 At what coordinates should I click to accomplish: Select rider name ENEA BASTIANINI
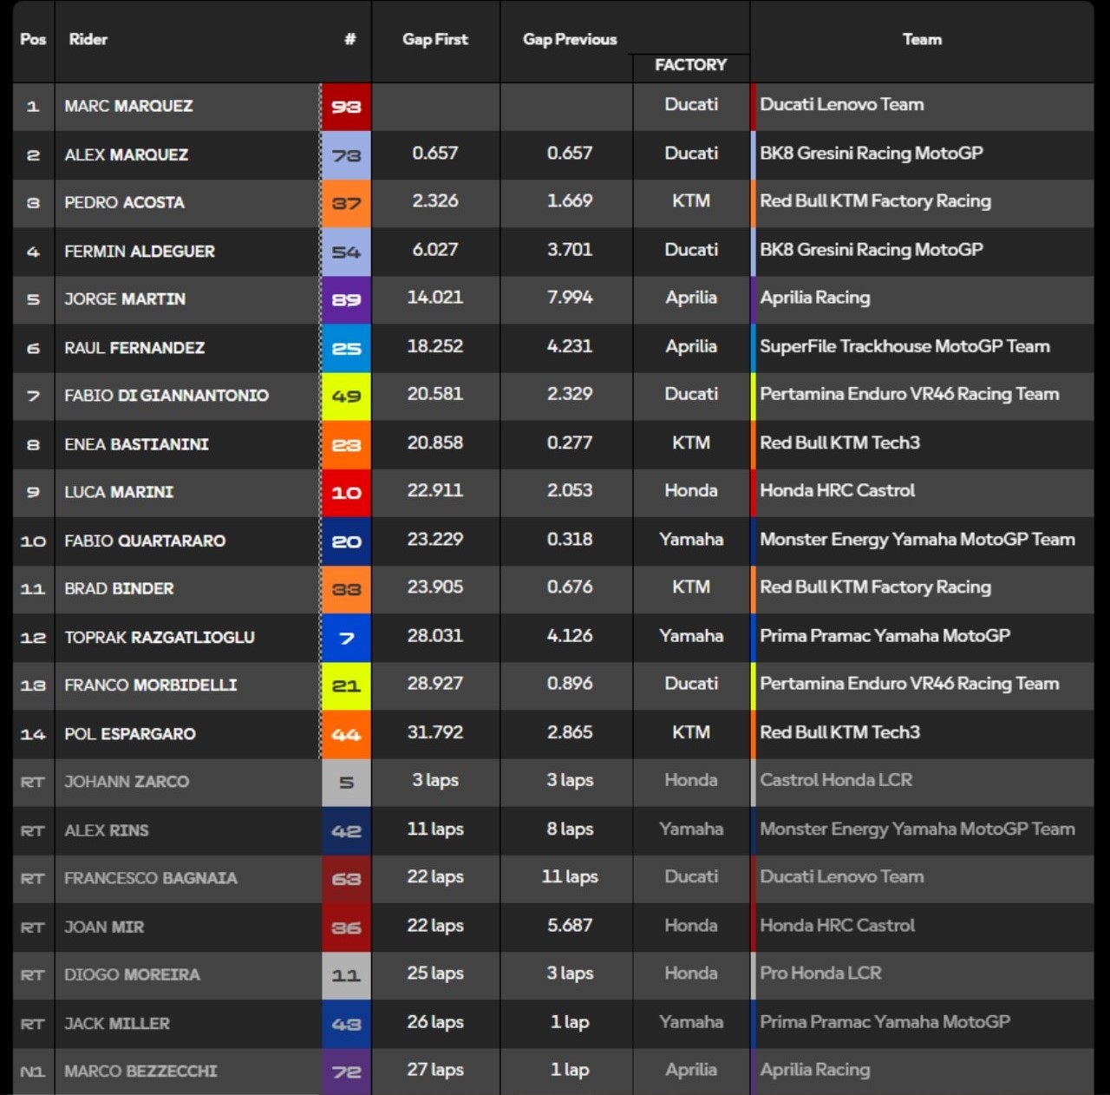(x=136, y=444)
